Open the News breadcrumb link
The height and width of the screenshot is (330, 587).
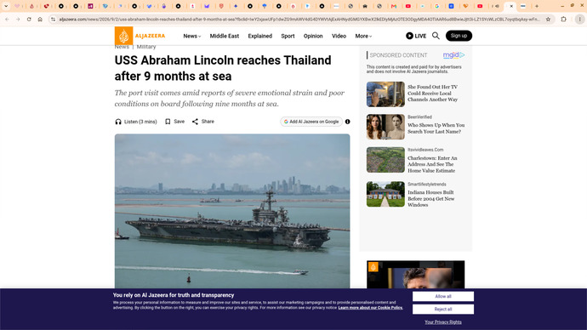[x=122, y=47]
